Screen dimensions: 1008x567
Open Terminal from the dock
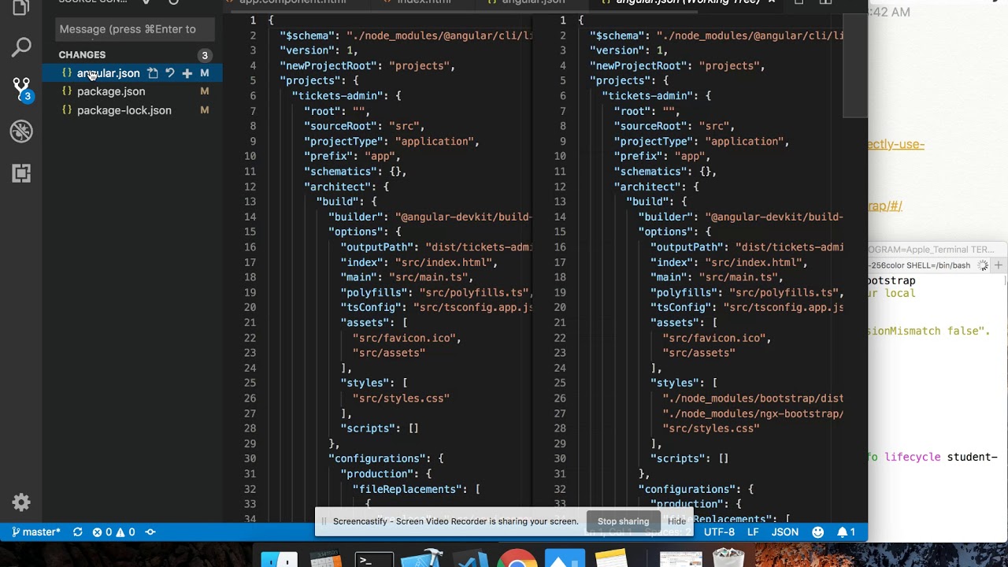374,559
